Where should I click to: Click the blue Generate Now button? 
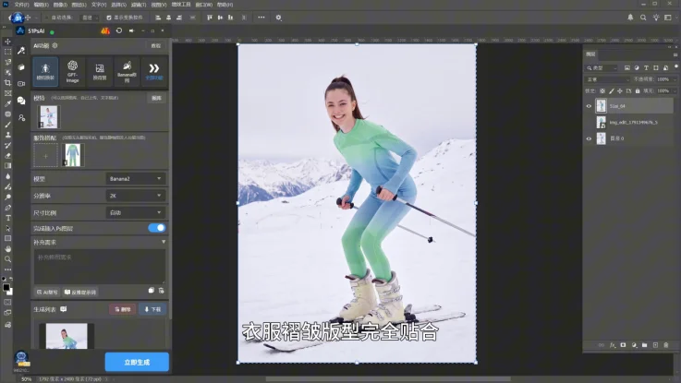137,362
